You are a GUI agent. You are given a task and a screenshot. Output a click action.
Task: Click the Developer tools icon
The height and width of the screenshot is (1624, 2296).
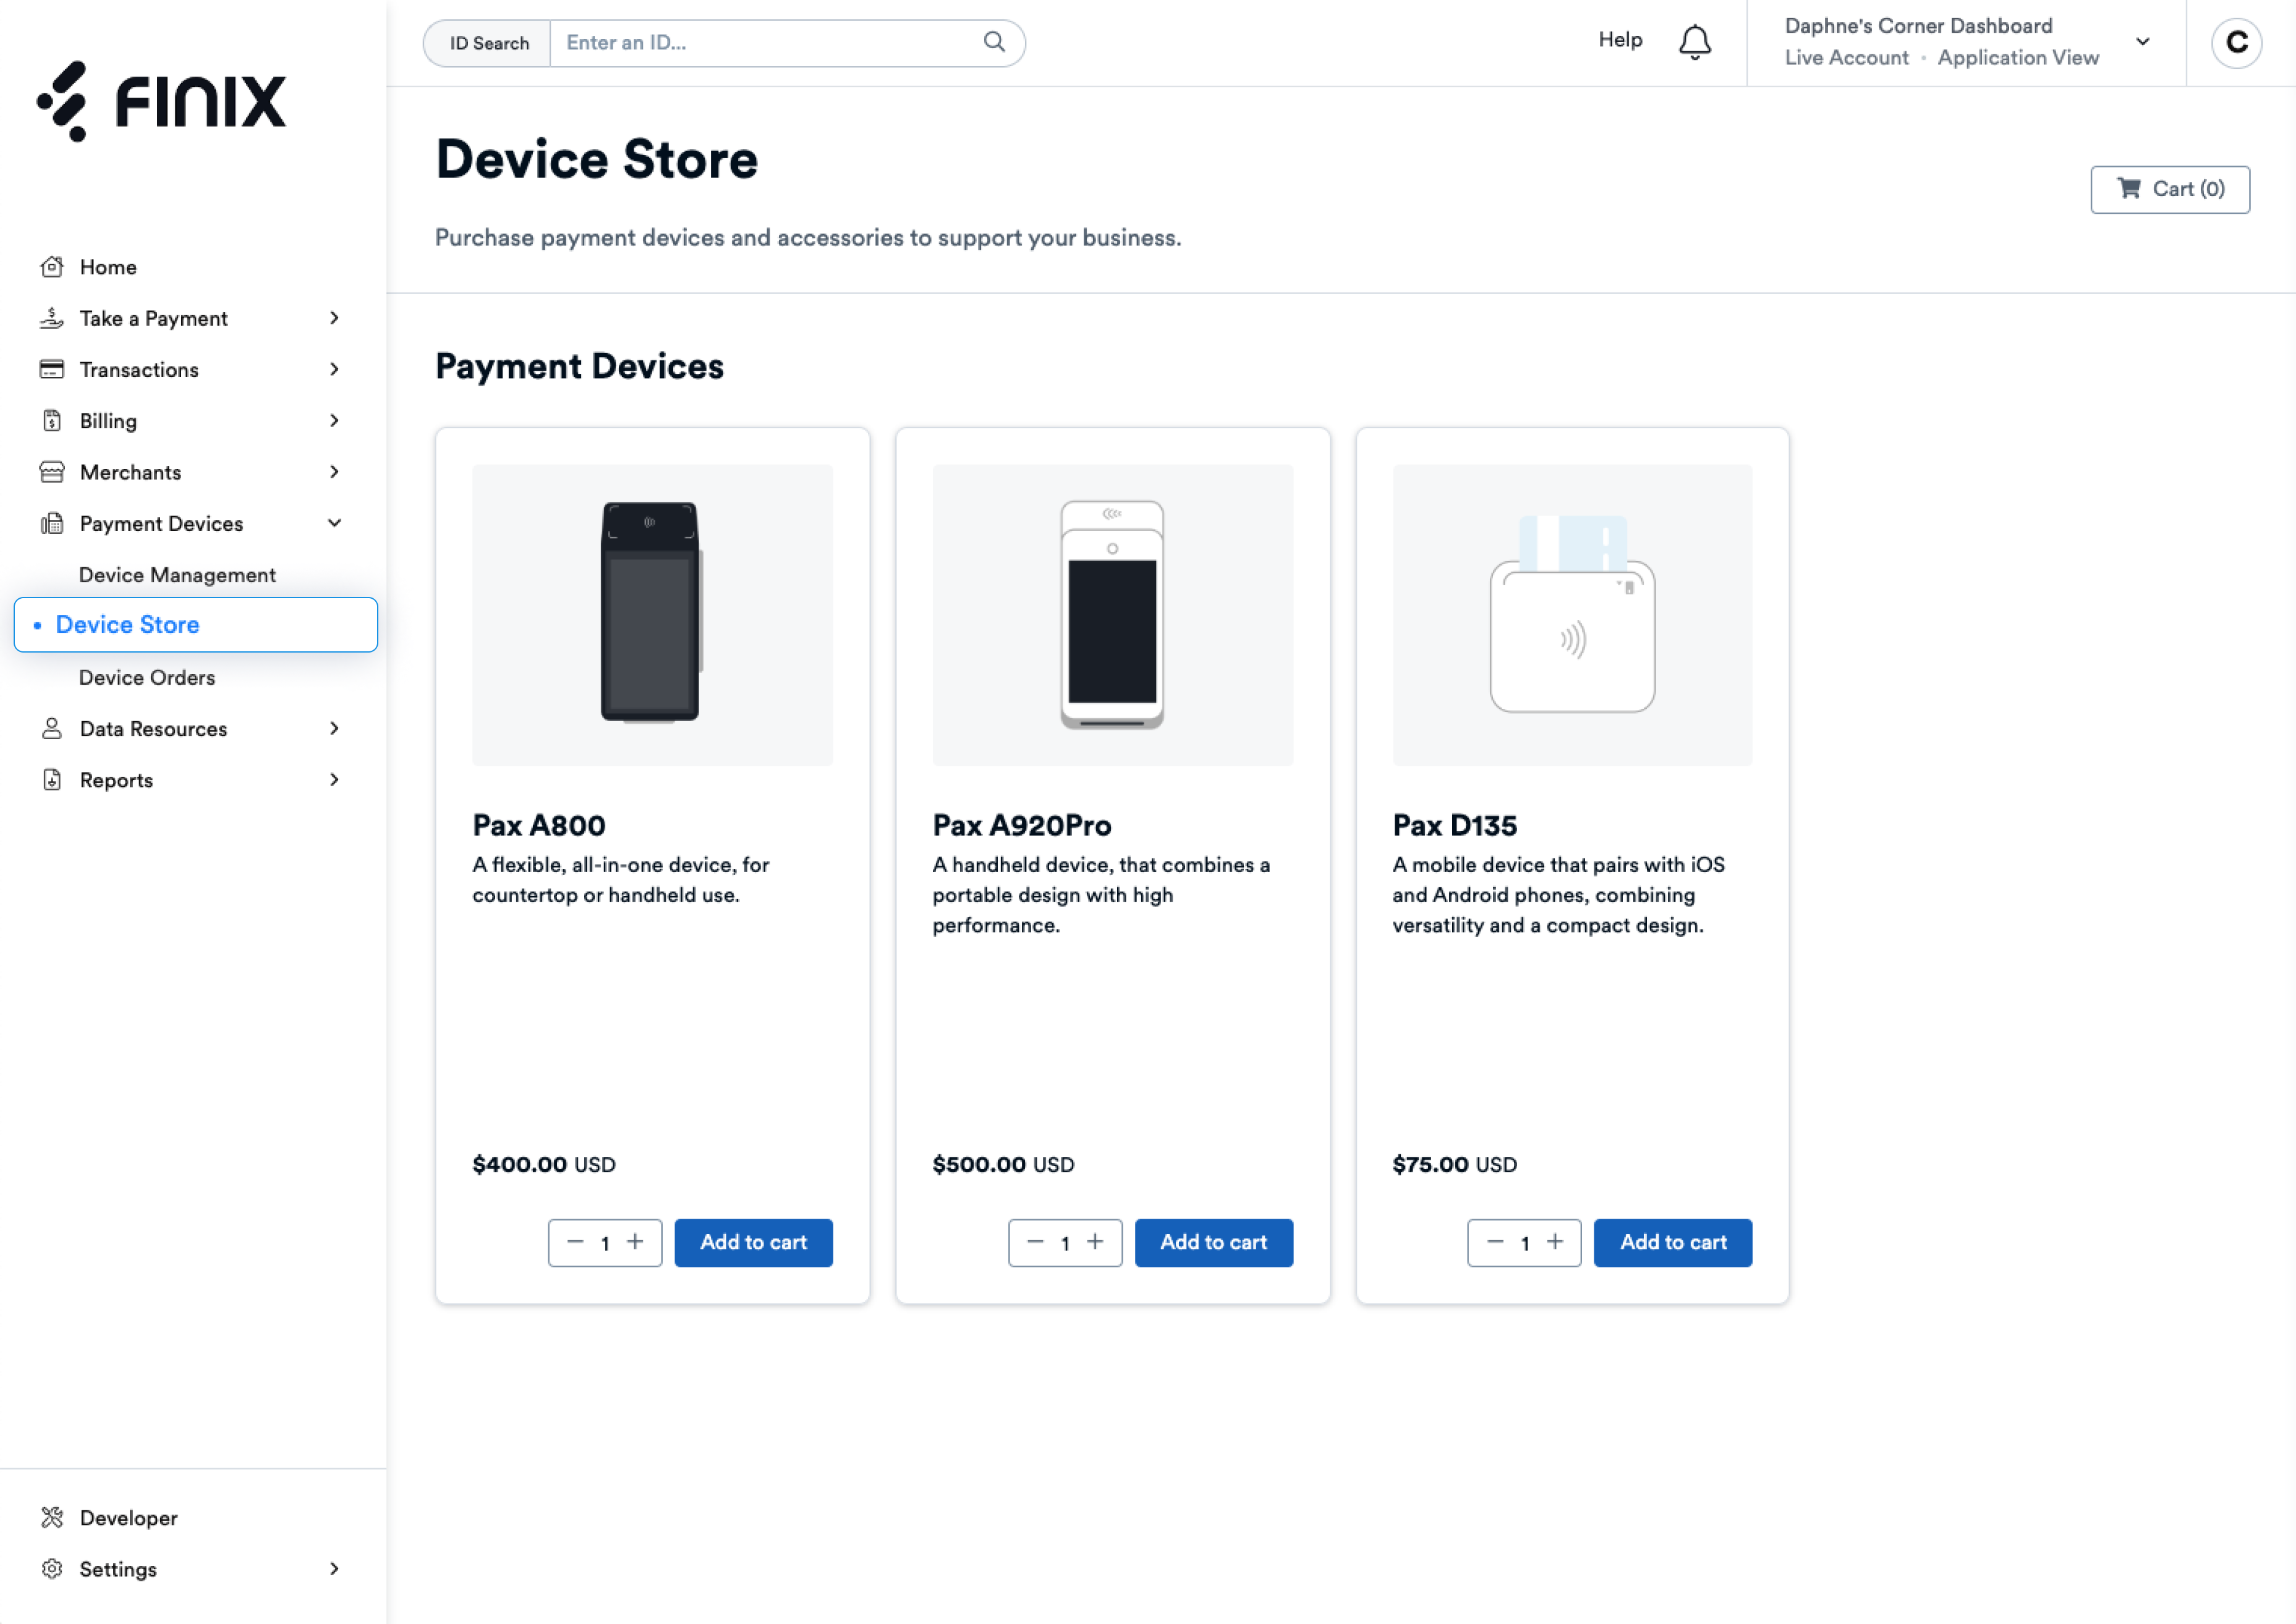(x=52, y=1517)
